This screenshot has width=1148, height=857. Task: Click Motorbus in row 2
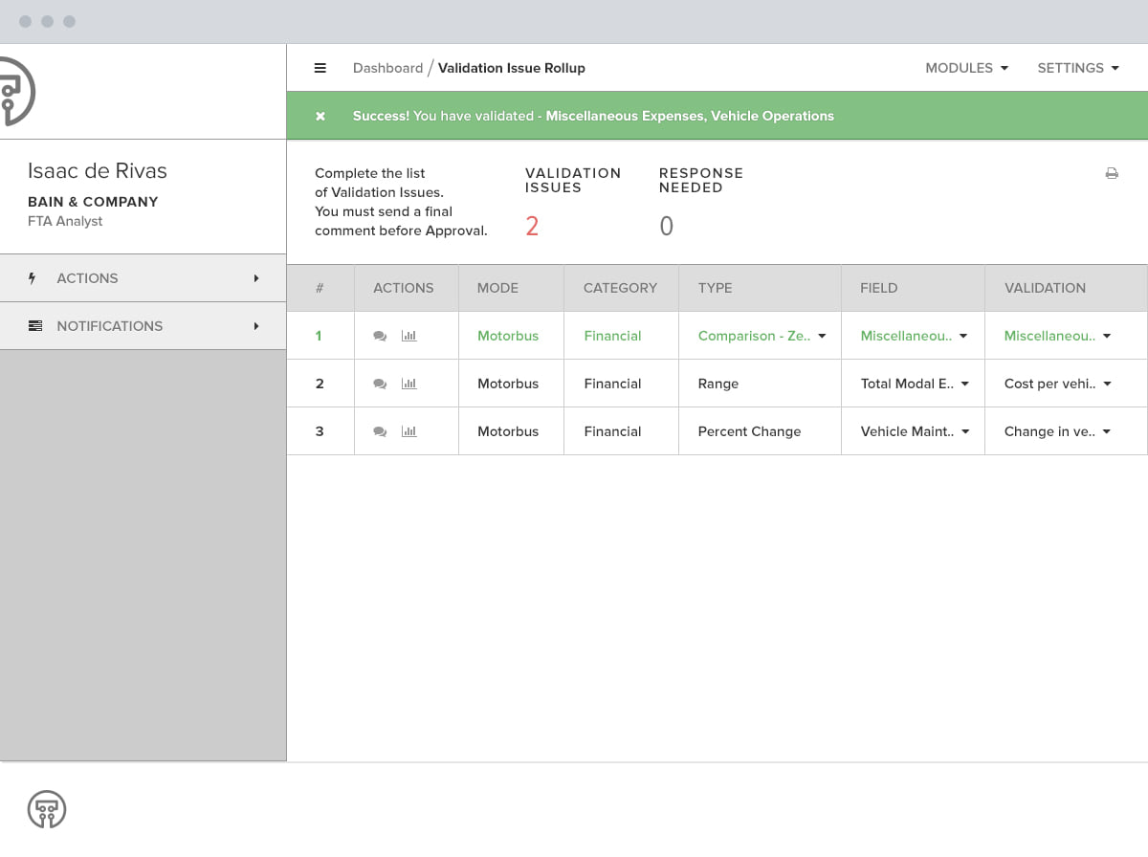coord(508,384)
